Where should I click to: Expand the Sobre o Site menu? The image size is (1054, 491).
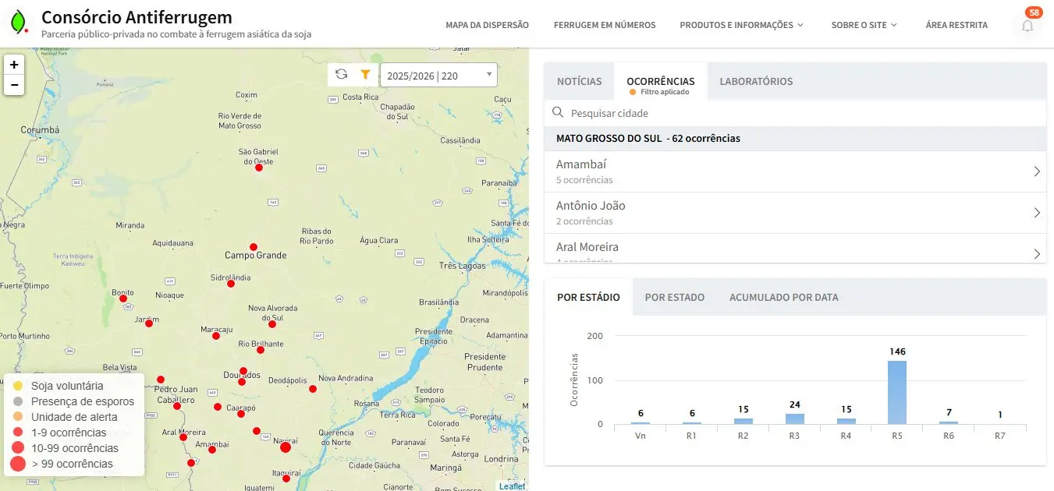coord(864,25)
